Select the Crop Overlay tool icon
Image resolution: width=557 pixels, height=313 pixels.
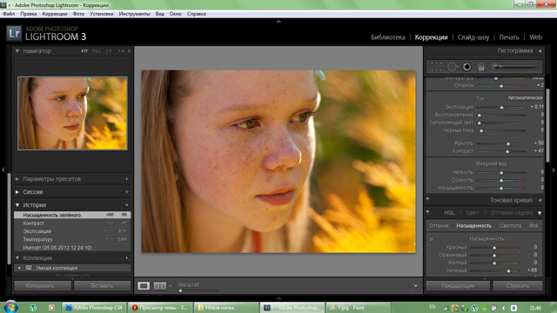point(436,67)
